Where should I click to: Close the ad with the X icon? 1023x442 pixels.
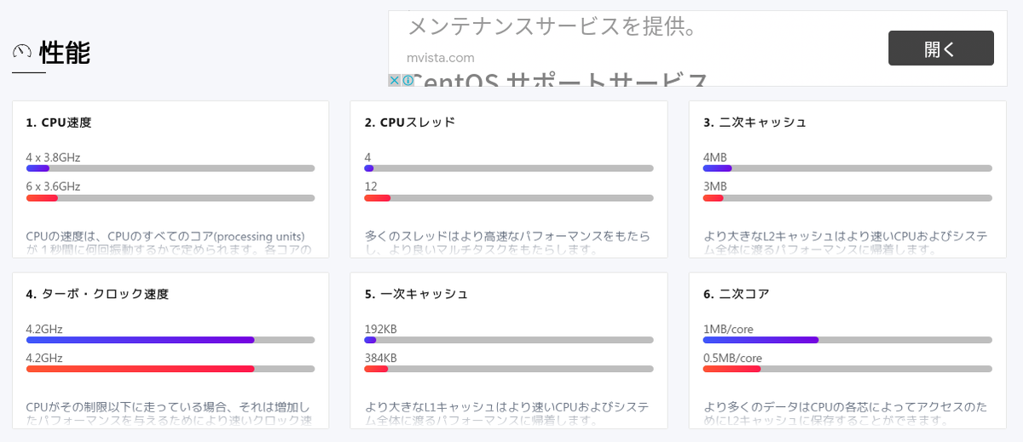point(395,80)
